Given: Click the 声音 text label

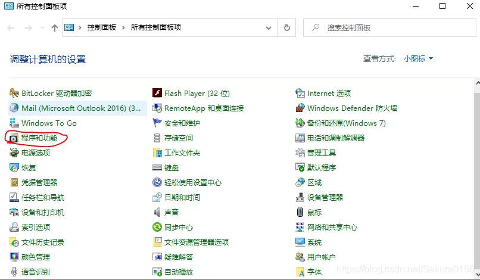Looking at the screenshot, I should pos(172,212).
